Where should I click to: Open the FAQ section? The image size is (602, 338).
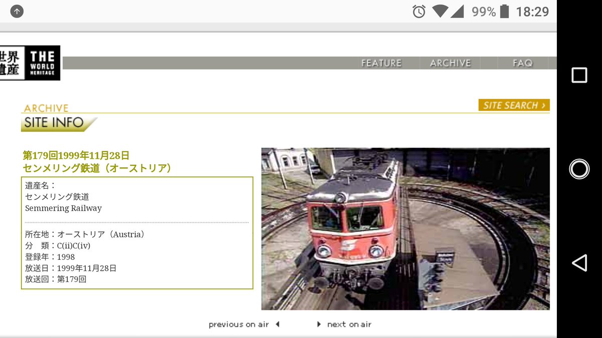pos(522,63)
